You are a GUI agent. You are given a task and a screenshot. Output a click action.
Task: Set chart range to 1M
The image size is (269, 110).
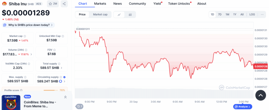[x=227, y=14]
